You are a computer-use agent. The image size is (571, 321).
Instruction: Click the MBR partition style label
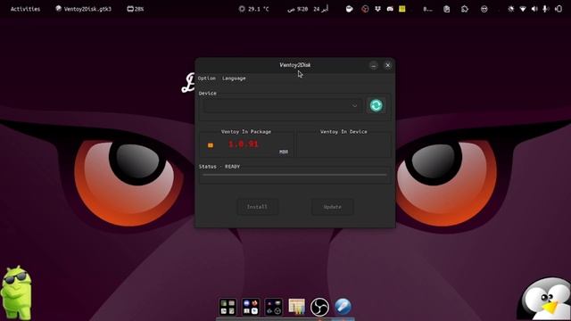tap(284, 152)
